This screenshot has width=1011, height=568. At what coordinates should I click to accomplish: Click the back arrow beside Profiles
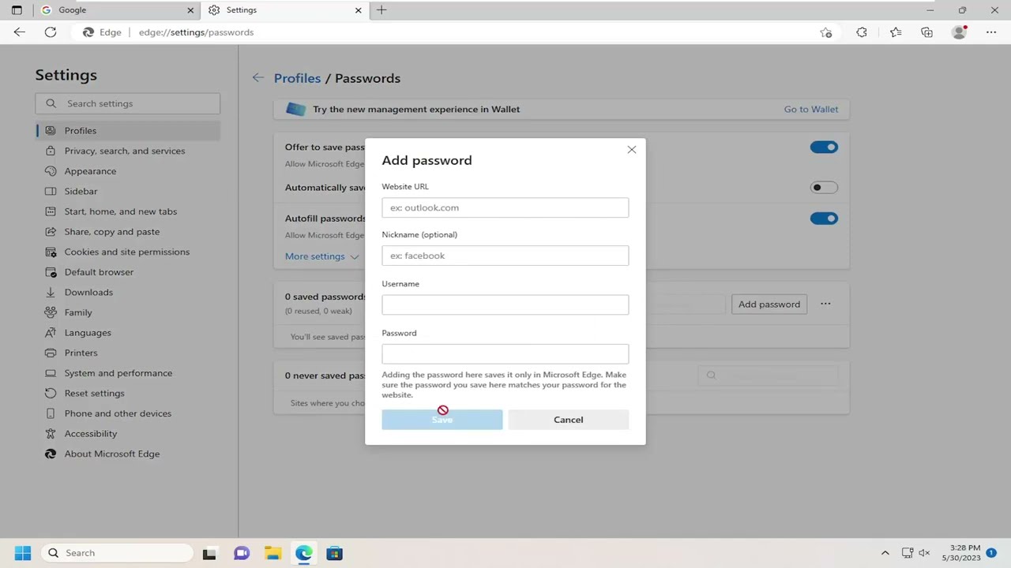(x=257, y=78)
